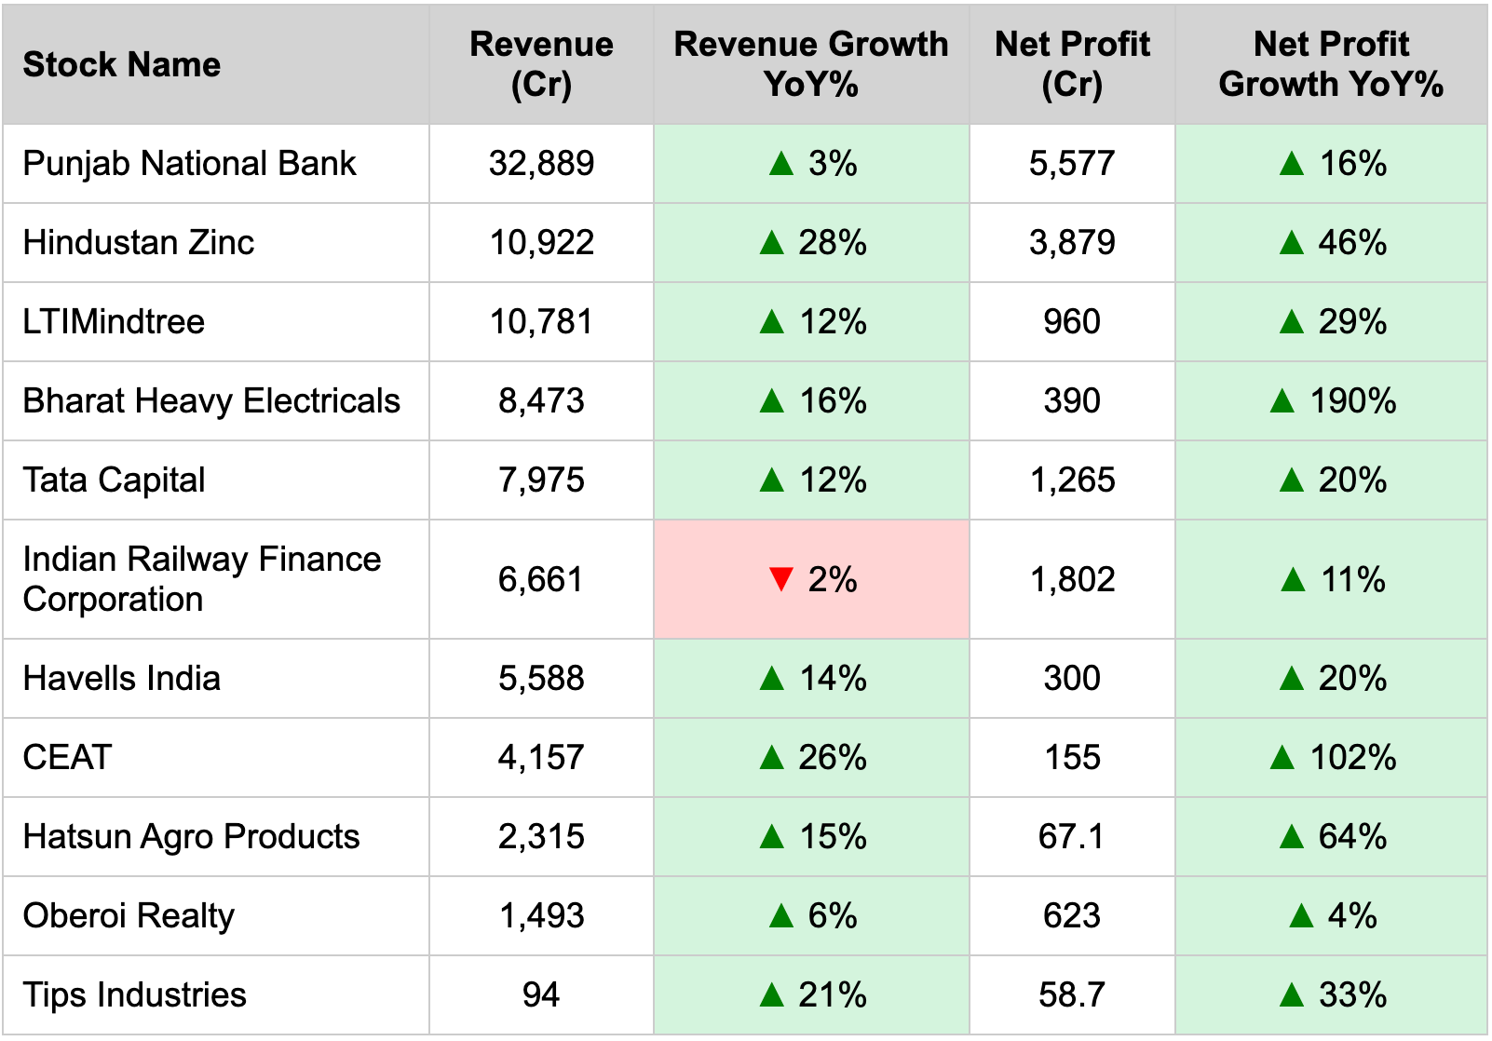Select the Tata Capital cell
The image size is (1492, 1041).
point(216,480)
